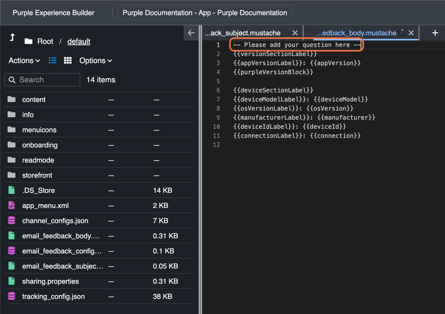
Task: Focus the Search input field
Action: pyautogui.click(x=42, y=80)
